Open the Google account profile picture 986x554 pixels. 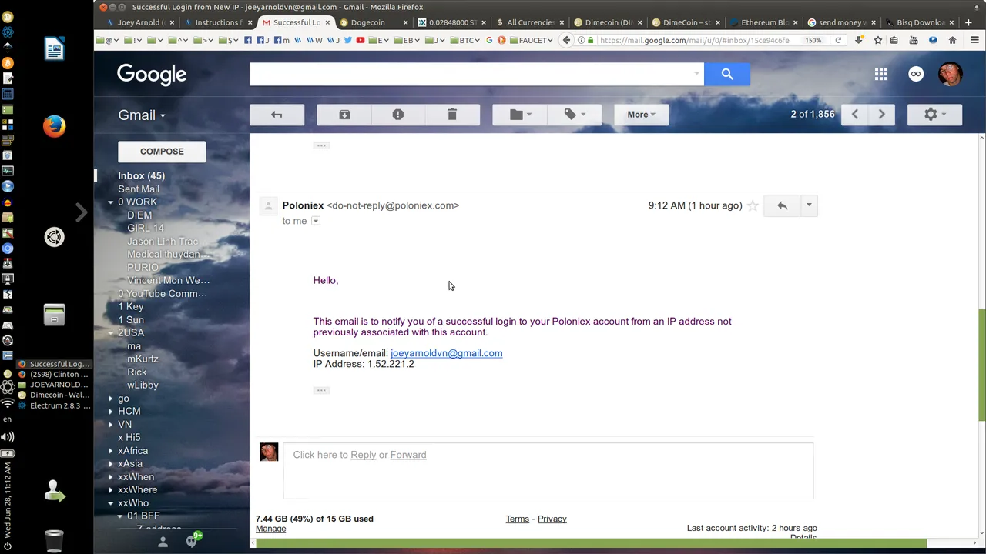951,74
